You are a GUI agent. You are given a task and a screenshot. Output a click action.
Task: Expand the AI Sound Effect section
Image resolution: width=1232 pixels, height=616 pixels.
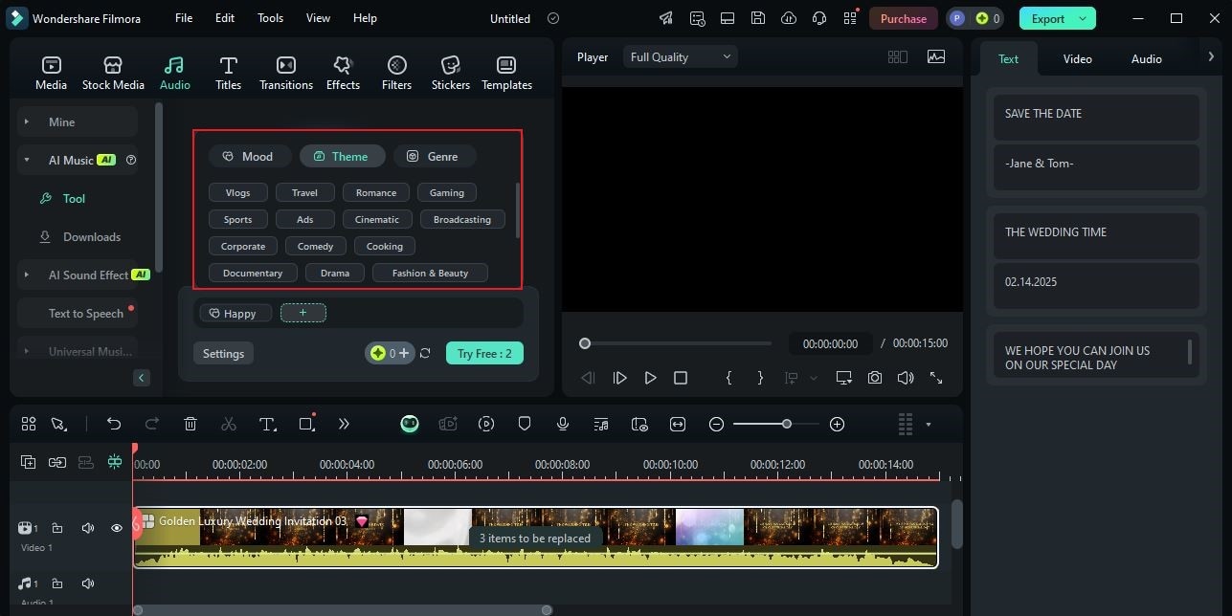26,275
